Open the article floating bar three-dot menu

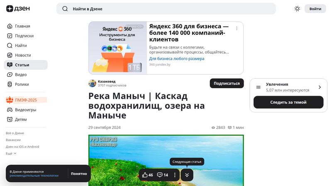coord(175,175)
